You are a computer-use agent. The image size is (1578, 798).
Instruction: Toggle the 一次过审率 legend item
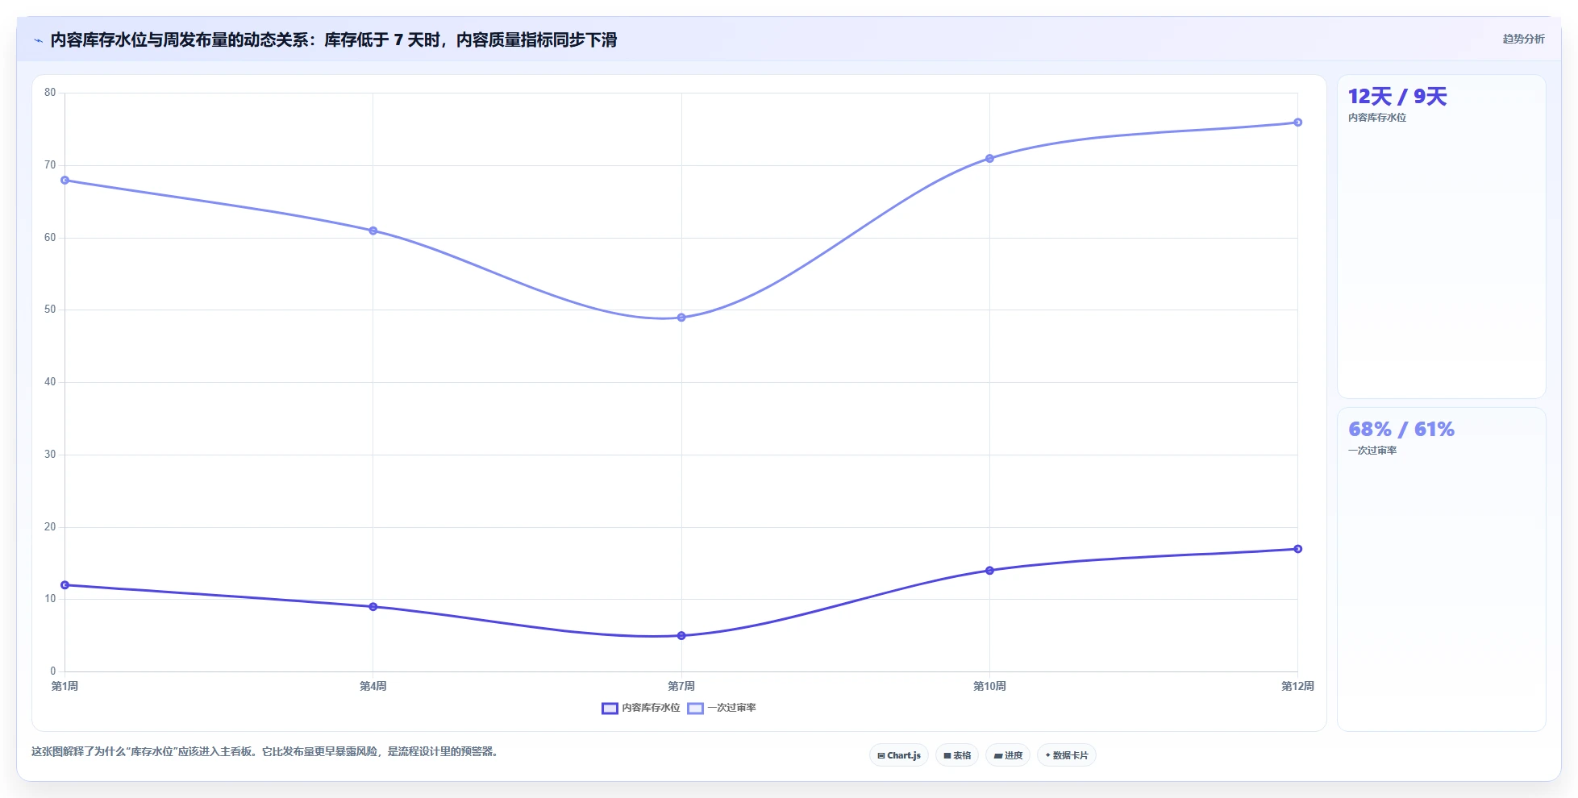click(x=722, y=708)
